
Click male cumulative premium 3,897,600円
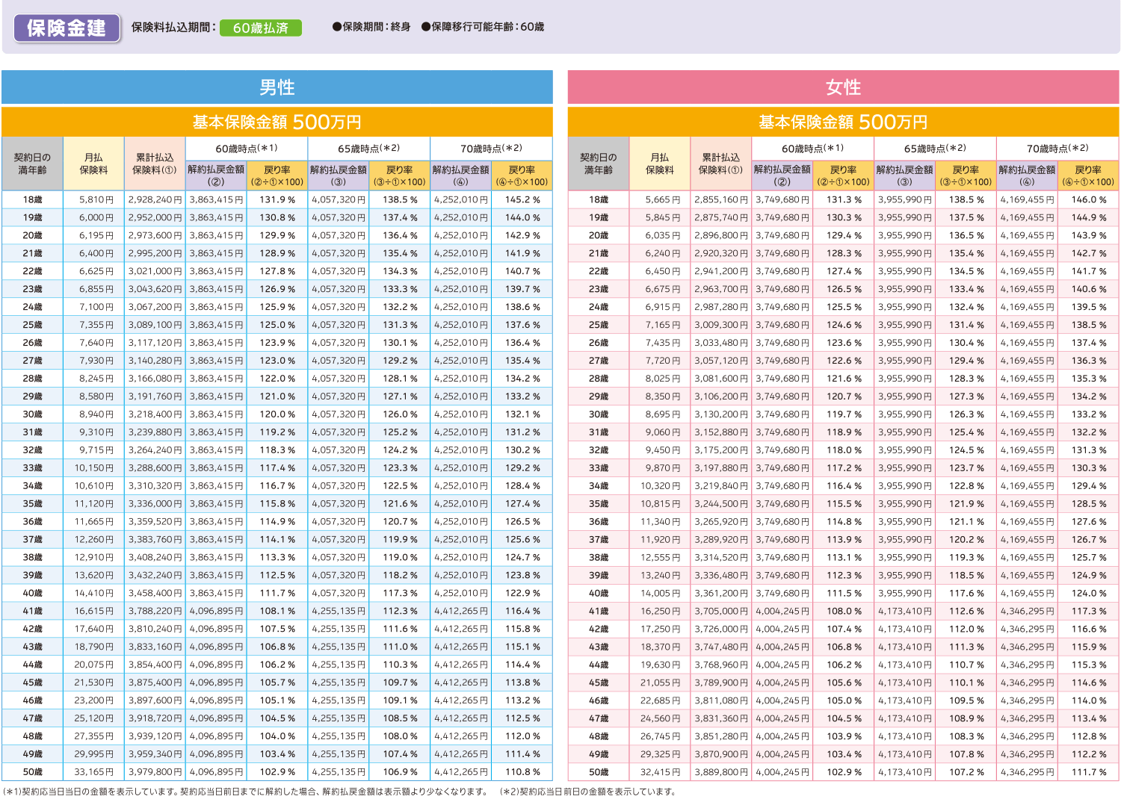point(155,701)
